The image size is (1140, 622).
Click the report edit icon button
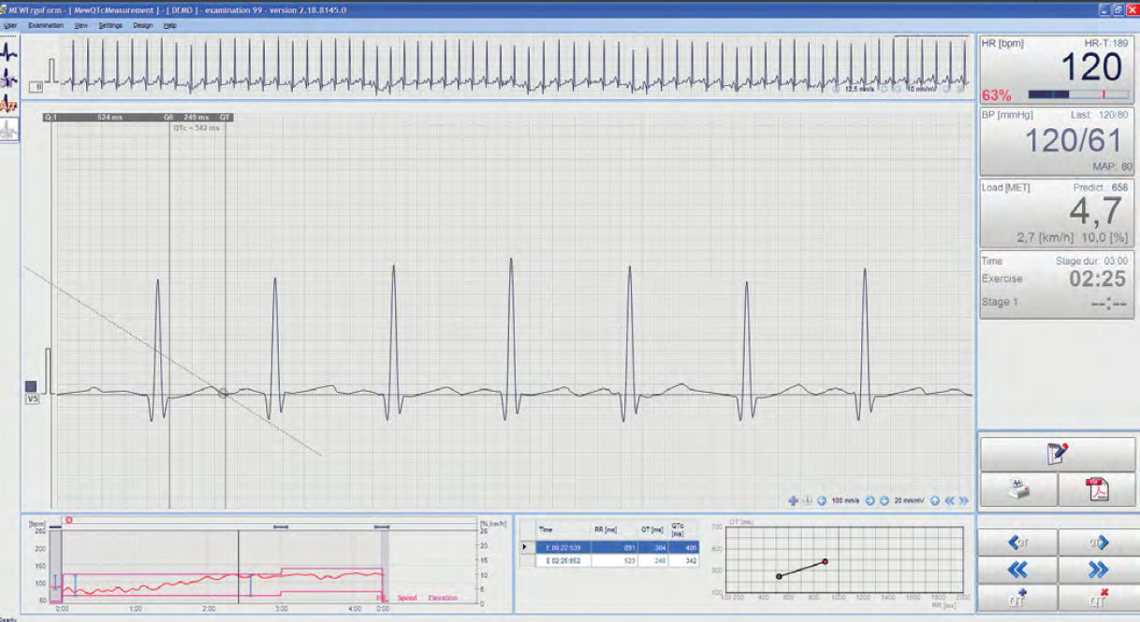pyautogui.click(x=1057, y=453)
